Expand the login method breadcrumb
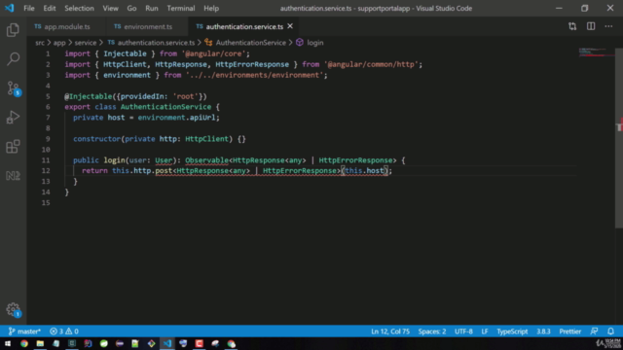 click(314, 43)
